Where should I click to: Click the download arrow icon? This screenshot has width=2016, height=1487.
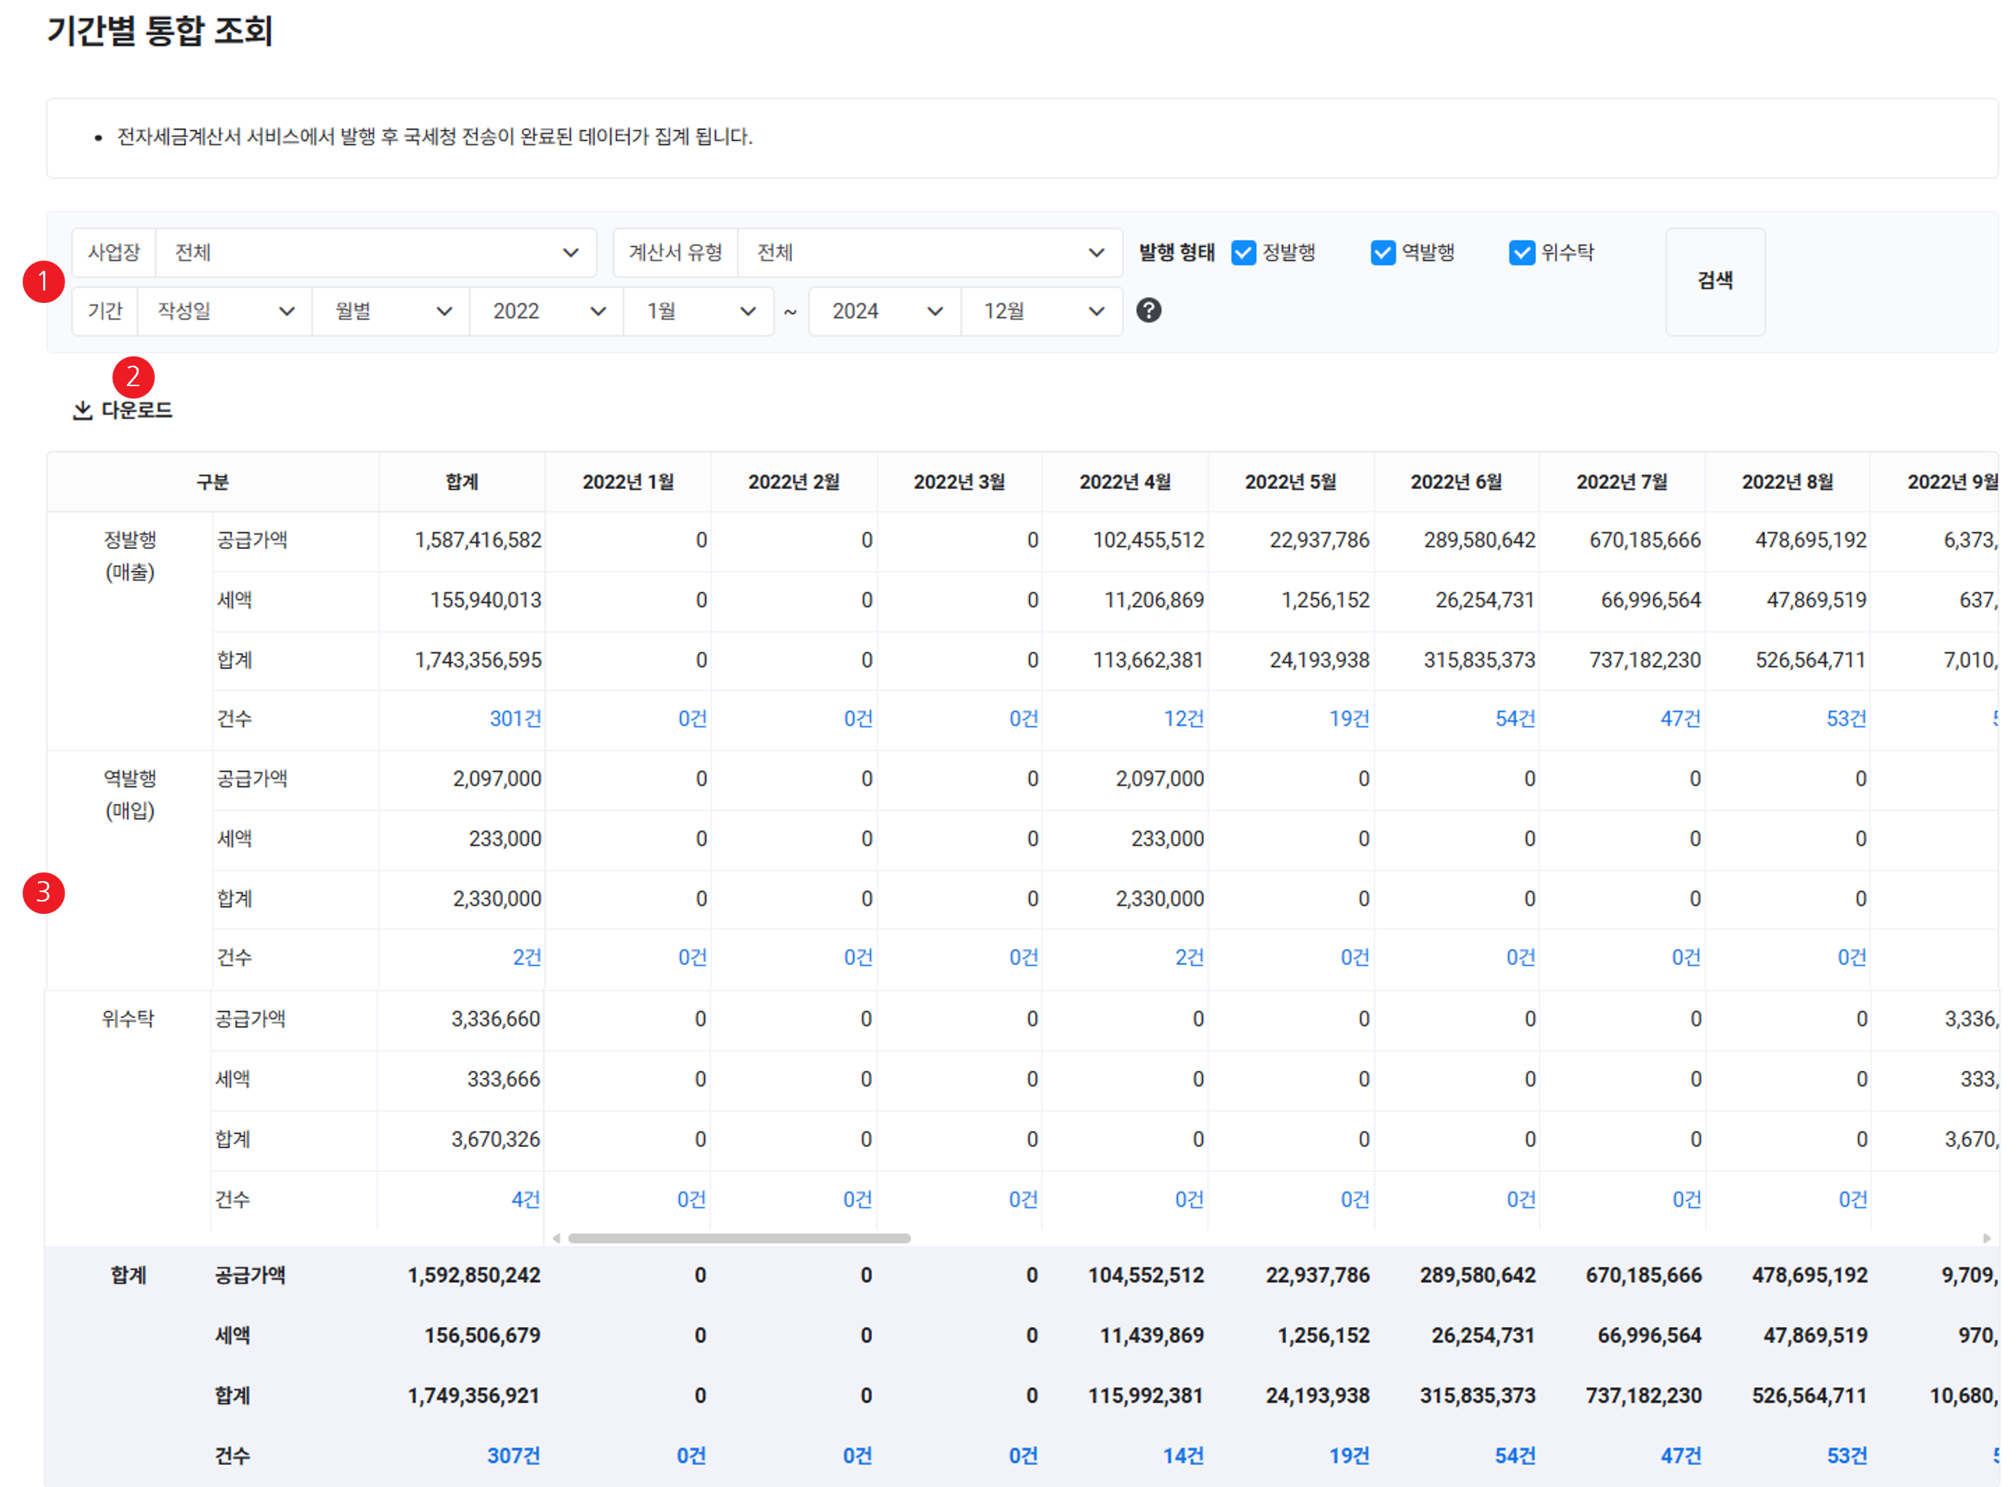coord(82,410)
